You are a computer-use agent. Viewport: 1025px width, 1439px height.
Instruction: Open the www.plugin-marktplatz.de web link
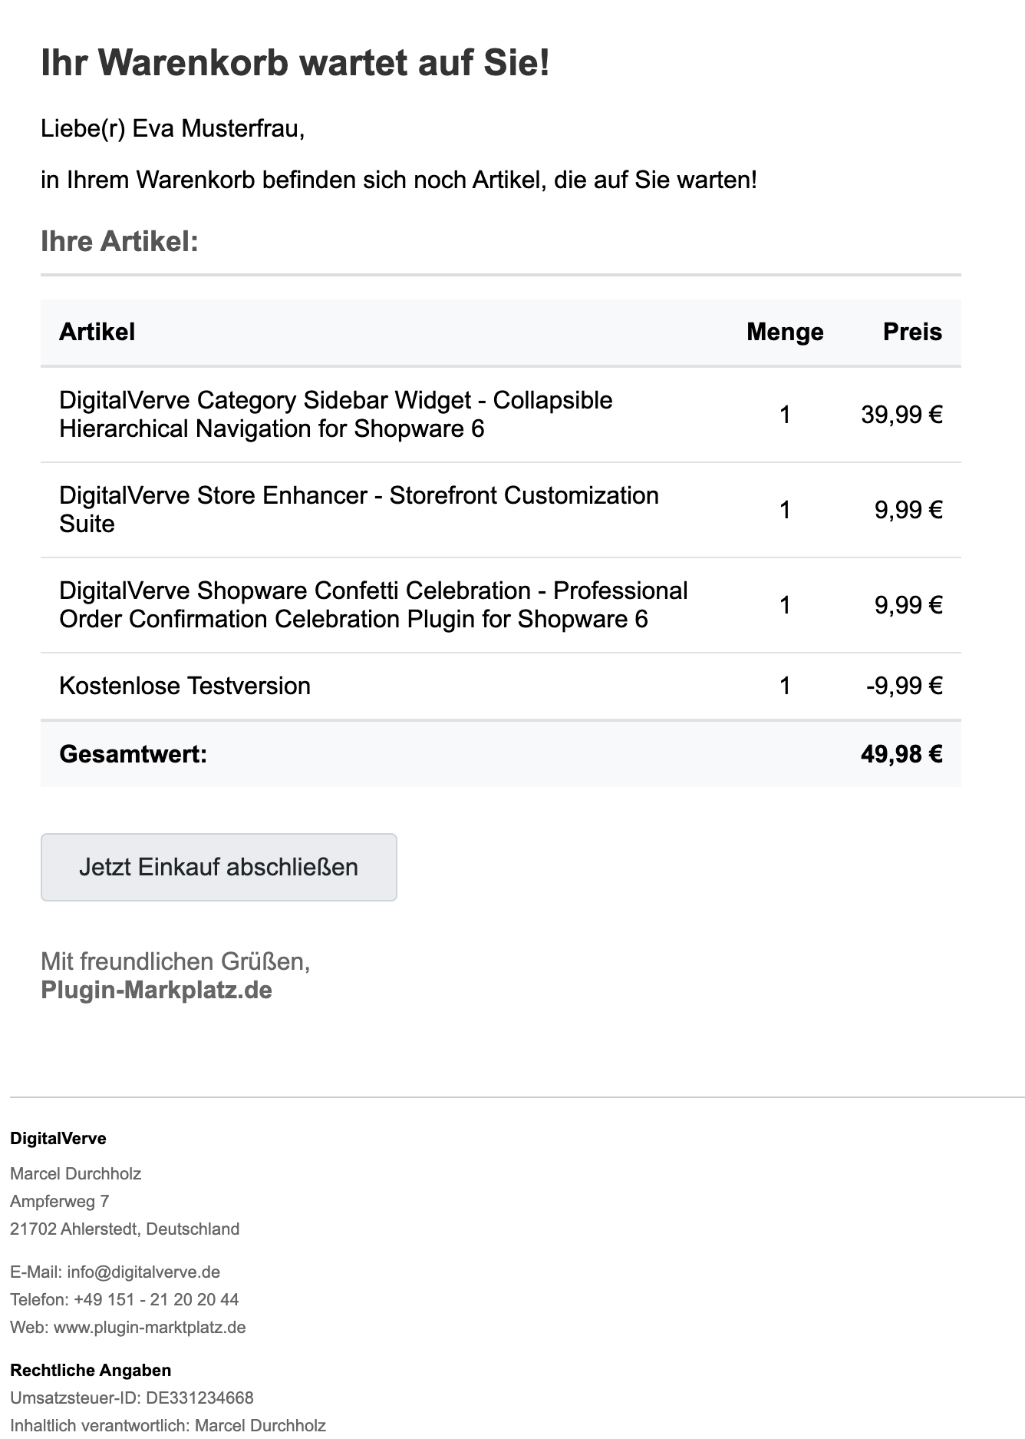click(150, 1327)
